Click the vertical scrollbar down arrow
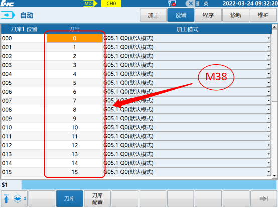Viewport: 278px width, 208px height. 274,176
